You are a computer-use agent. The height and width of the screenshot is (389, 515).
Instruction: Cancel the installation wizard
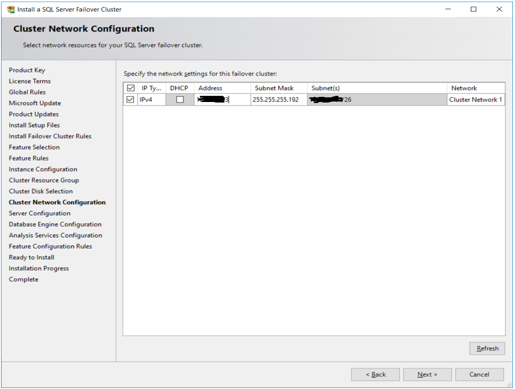[479, 374]
